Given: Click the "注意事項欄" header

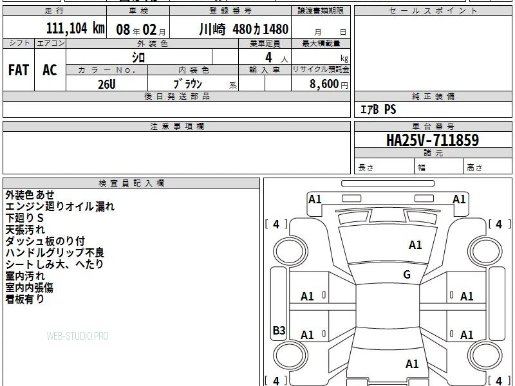Looking at the screenshot, I should [x=176, y=126].
